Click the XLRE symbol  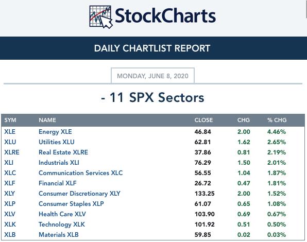click(12, 152)
